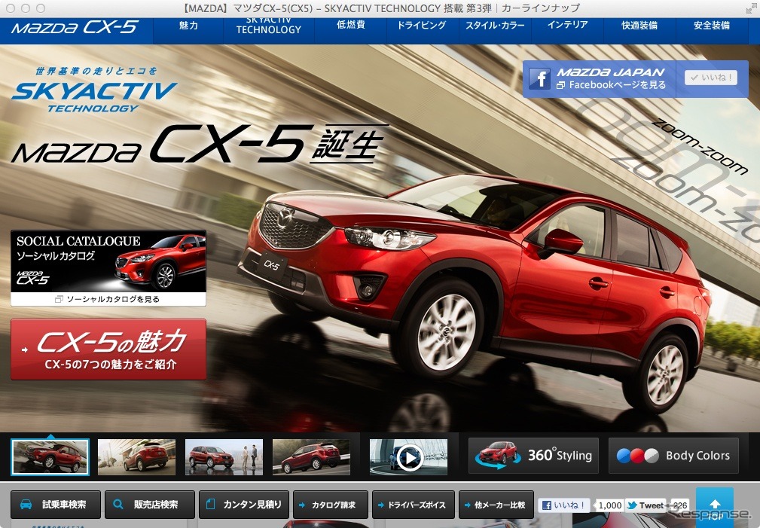Click the blue color dot in Body Colors
The width and height of the screenshot is (760, 528).
pyautogui.click(x=624, y=456)
